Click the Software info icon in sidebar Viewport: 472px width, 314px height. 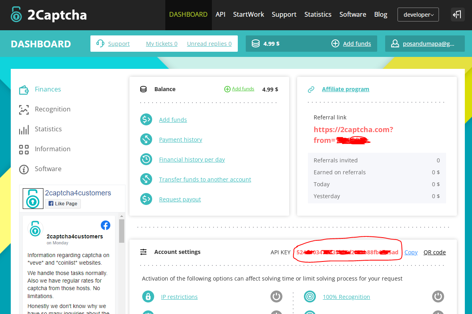pos(24,169)
